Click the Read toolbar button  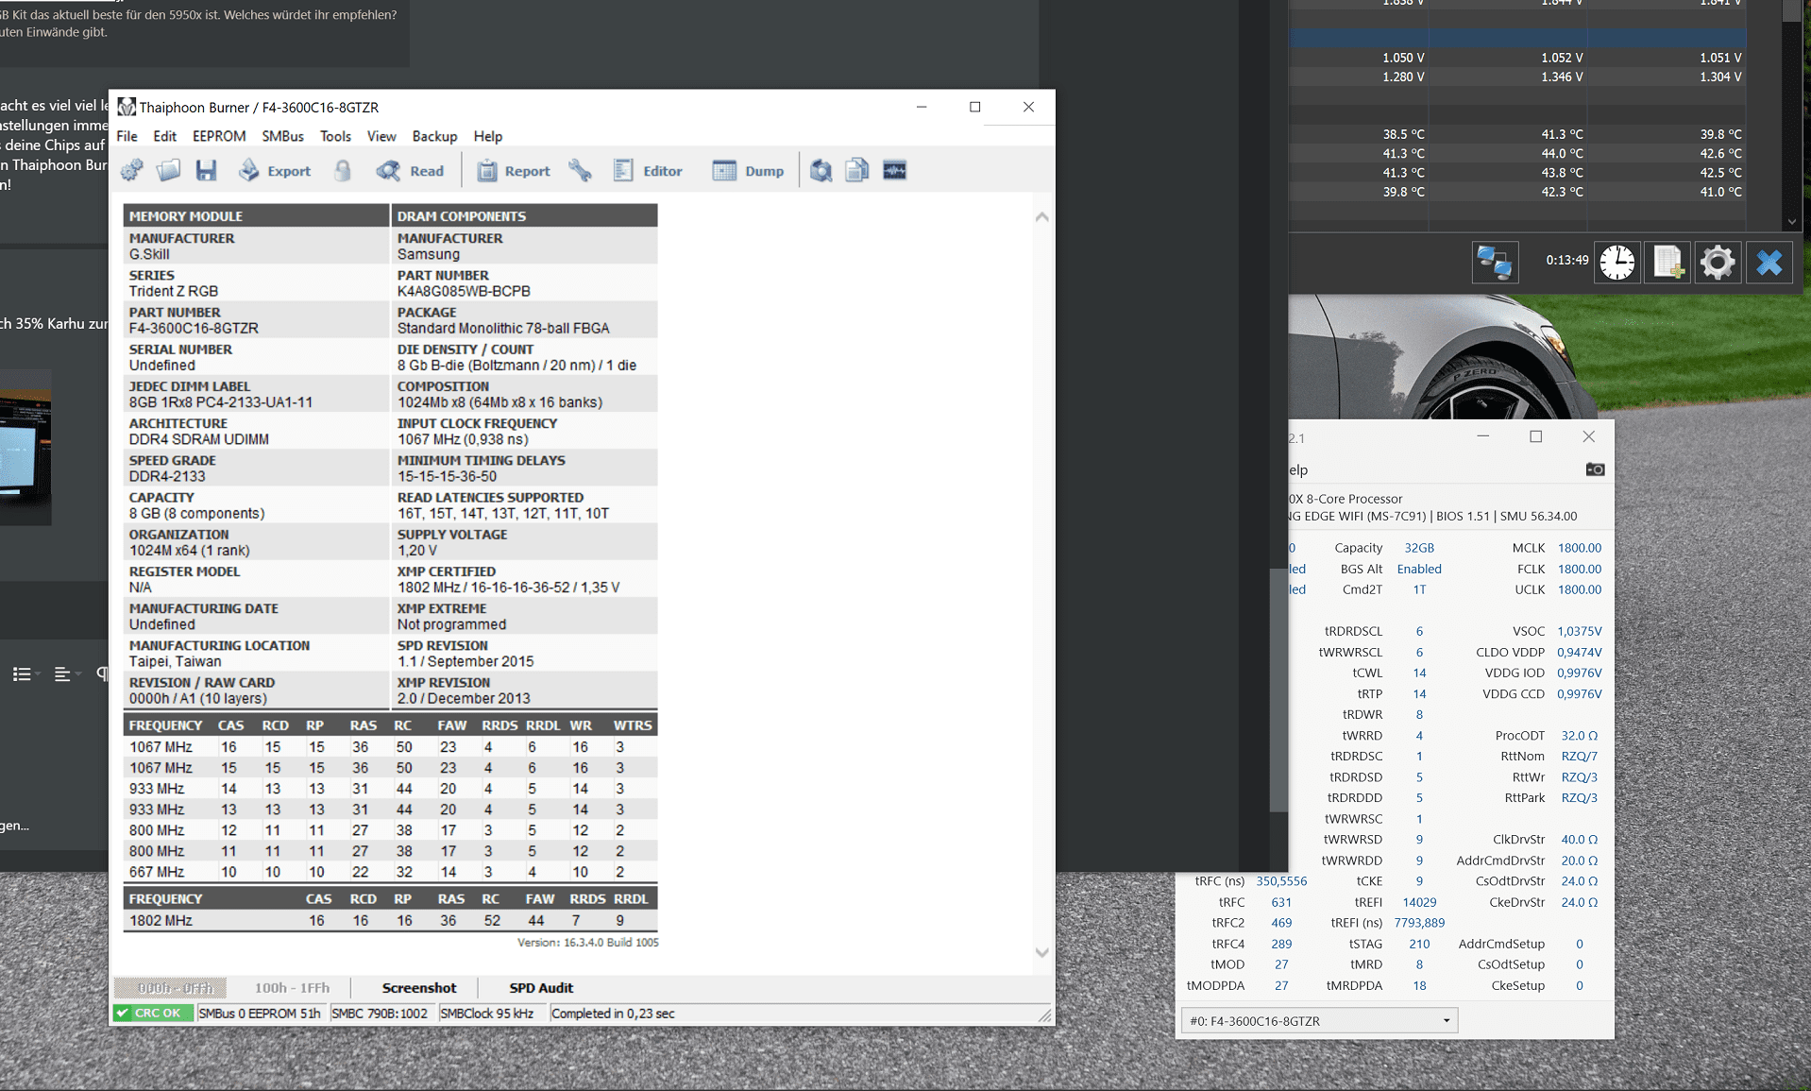pyautogui.click(x=410, y=171)
